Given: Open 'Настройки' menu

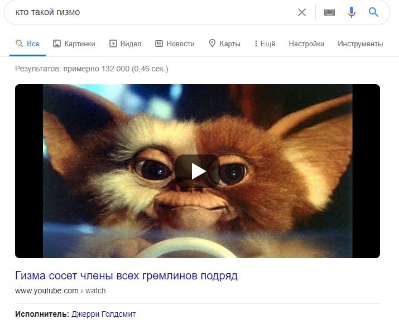Looking at the screenshot, I should point(306,43).
